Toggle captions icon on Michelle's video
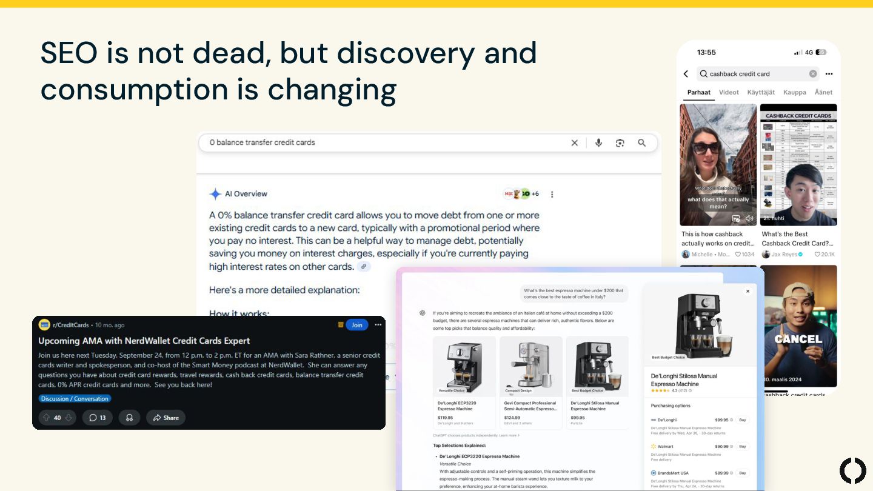Screen dimensions: 873x491 tap(735, 218)
